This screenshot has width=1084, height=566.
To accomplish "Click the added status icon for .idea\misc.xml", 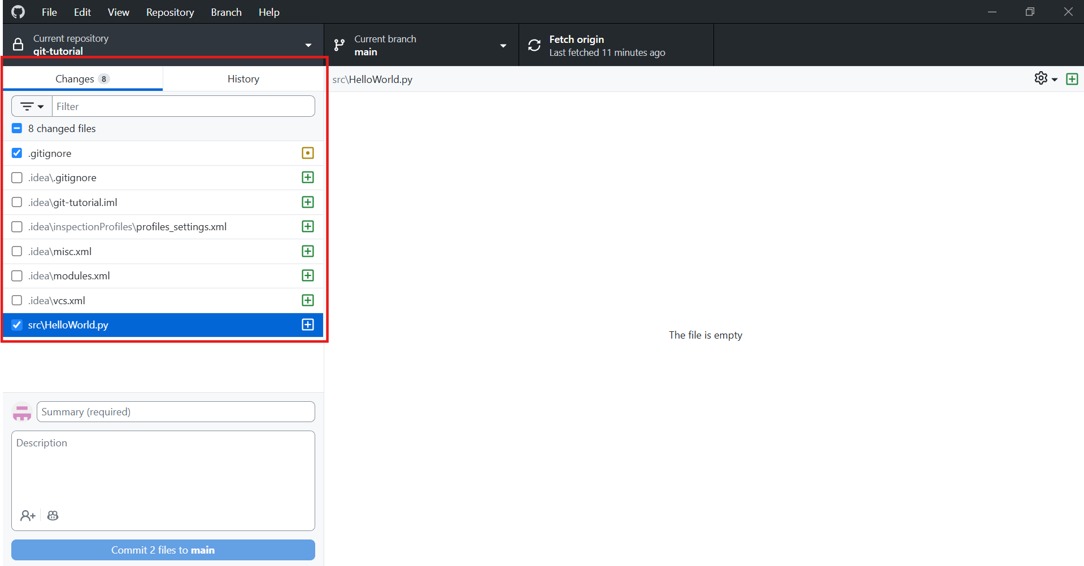I will click(308, 251).
